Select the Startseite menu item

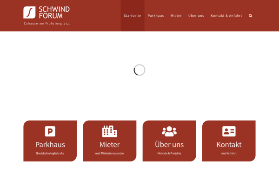[x=133, y=16]
